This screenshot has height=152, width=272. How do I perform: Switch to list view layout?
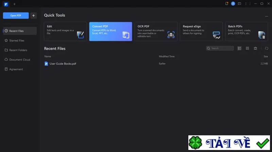point(239,48)
